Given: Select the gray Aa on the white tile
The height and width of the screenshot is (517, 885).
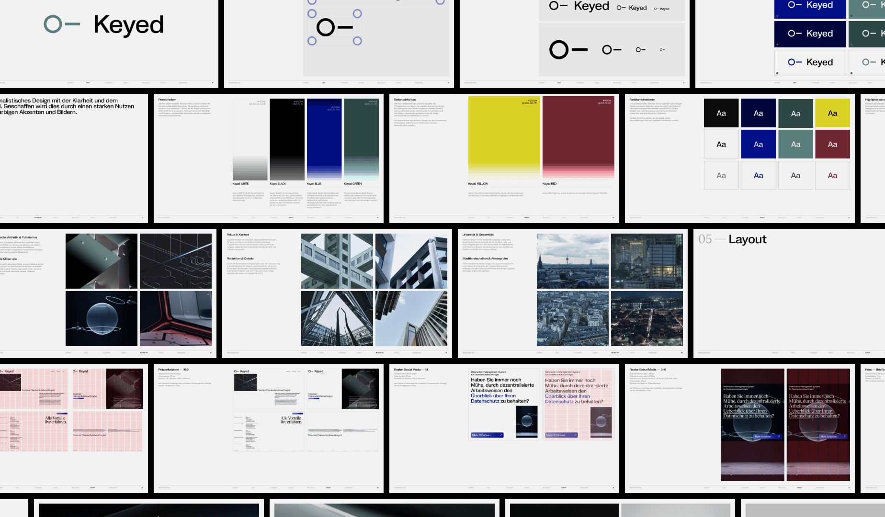Looking at the screenshot, I should coord(721,176).
